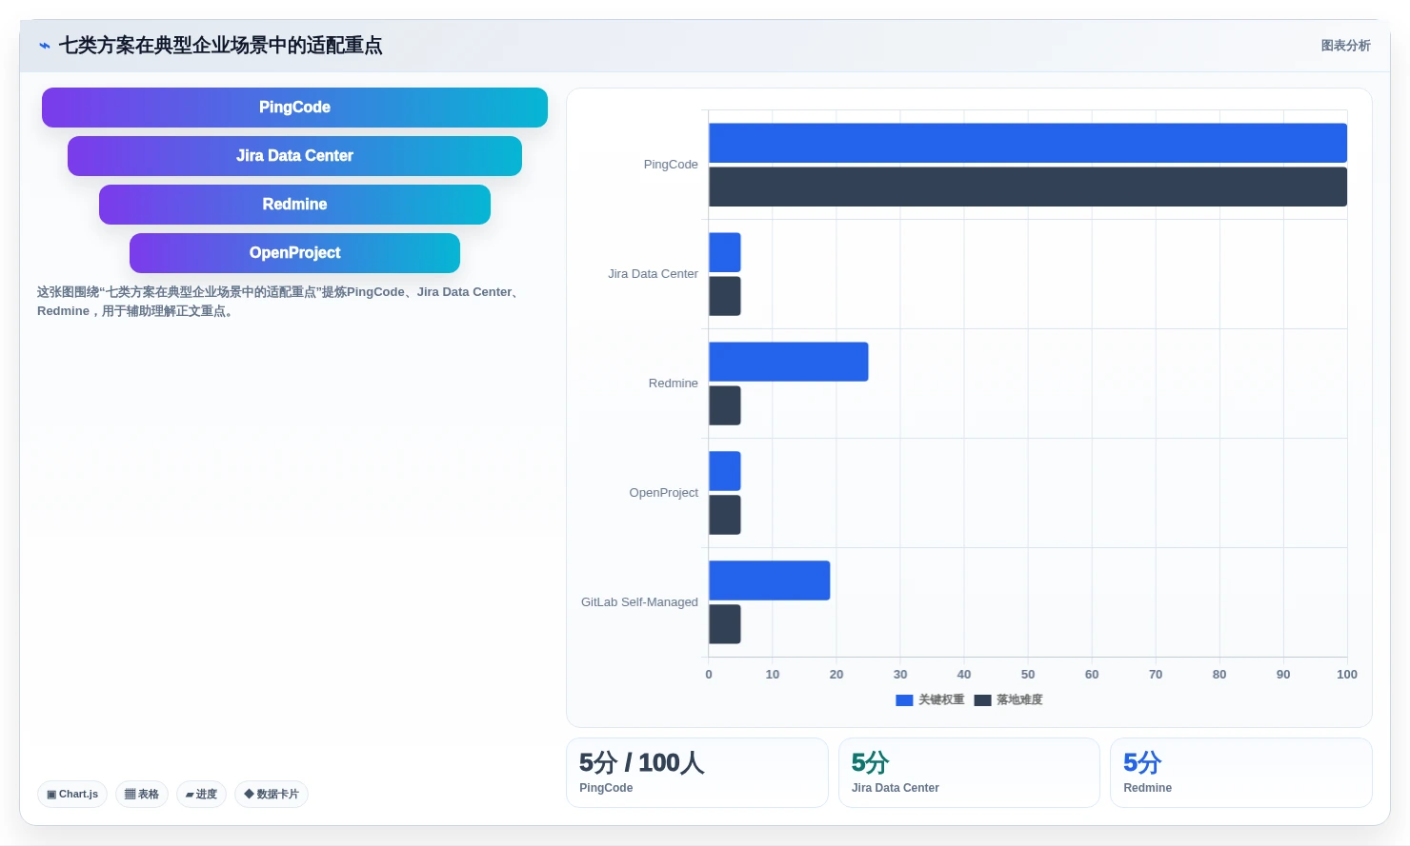Click the OpenProject y-axis label
Image resolution: width=1410 pixels, height=846 pixels.
pos(664,493)
